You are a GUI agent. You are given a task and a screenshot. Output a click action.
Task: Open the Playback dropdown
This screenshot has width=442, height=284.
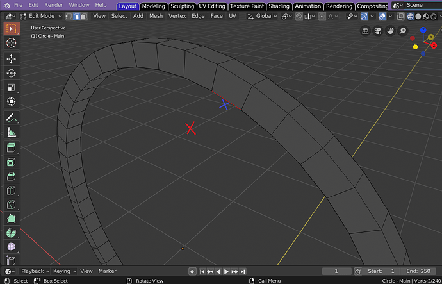(35, 271)
